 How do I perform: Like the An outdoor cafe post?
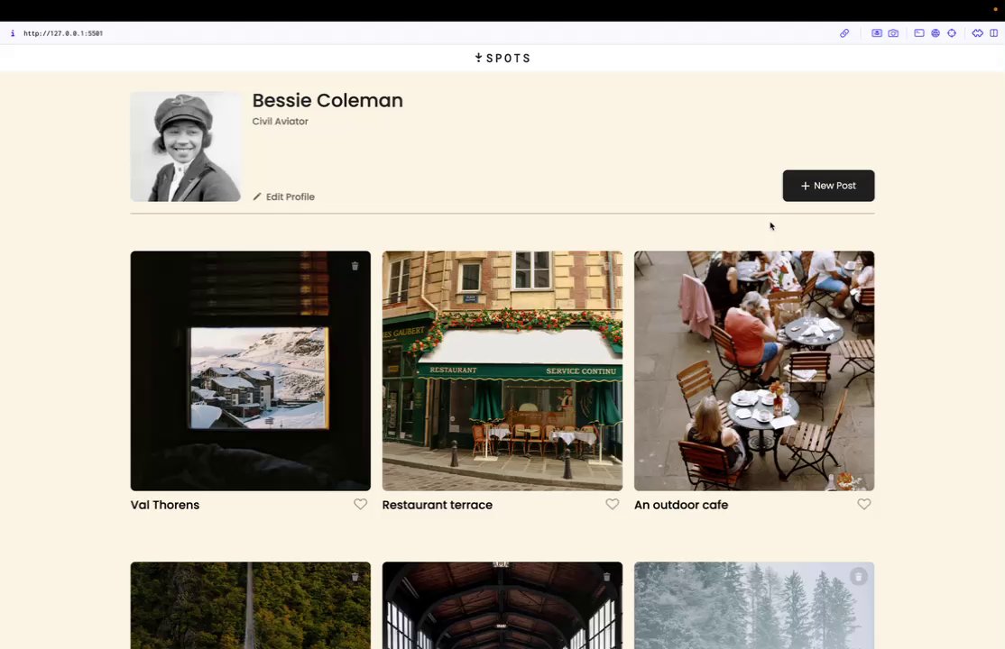point(864,504)
